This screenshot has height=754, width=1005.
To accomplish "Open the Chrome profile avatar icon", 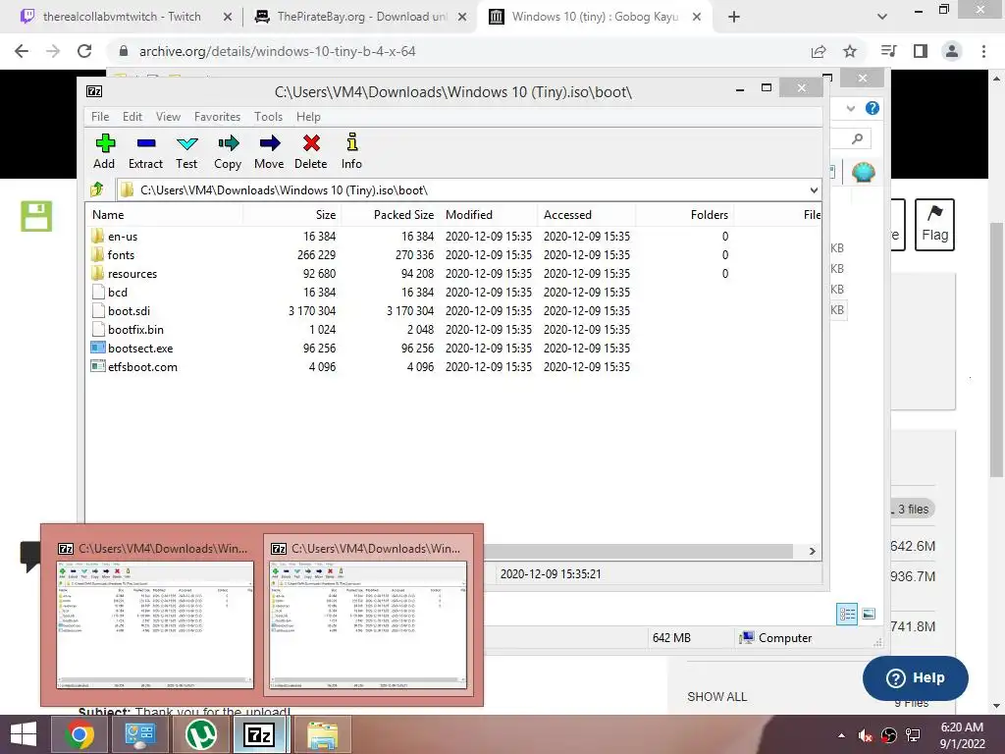I will 952,51.
